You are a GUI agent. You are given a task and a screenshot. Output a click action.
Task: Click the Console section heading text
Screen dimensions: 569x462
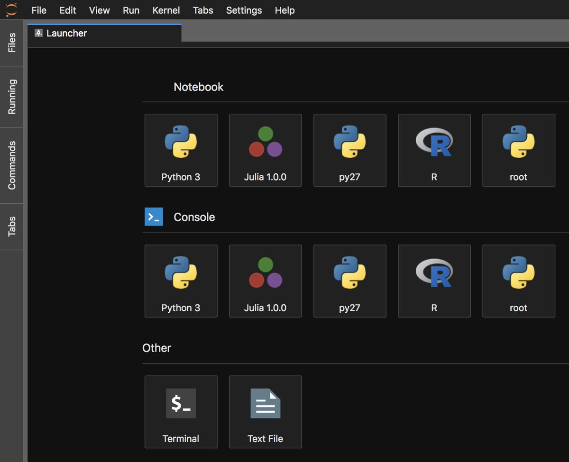click(x=194, y=217)
